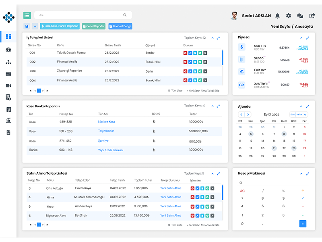Collapse the Piyasa panel
The width and height of the screenshot is (322, 242).
pyautogui.click(x=301, y=38)
